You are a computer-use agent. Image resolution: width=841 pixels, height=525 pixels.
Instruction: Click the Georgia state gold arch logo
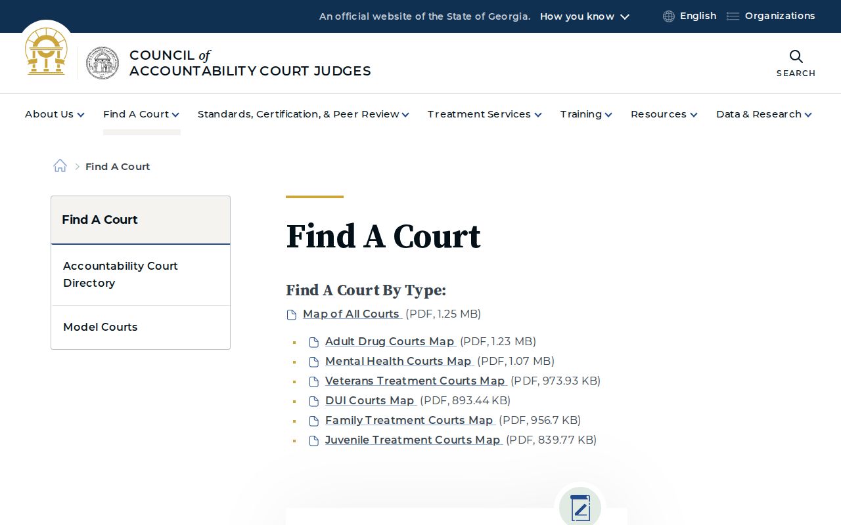click(x=46, y=51)
